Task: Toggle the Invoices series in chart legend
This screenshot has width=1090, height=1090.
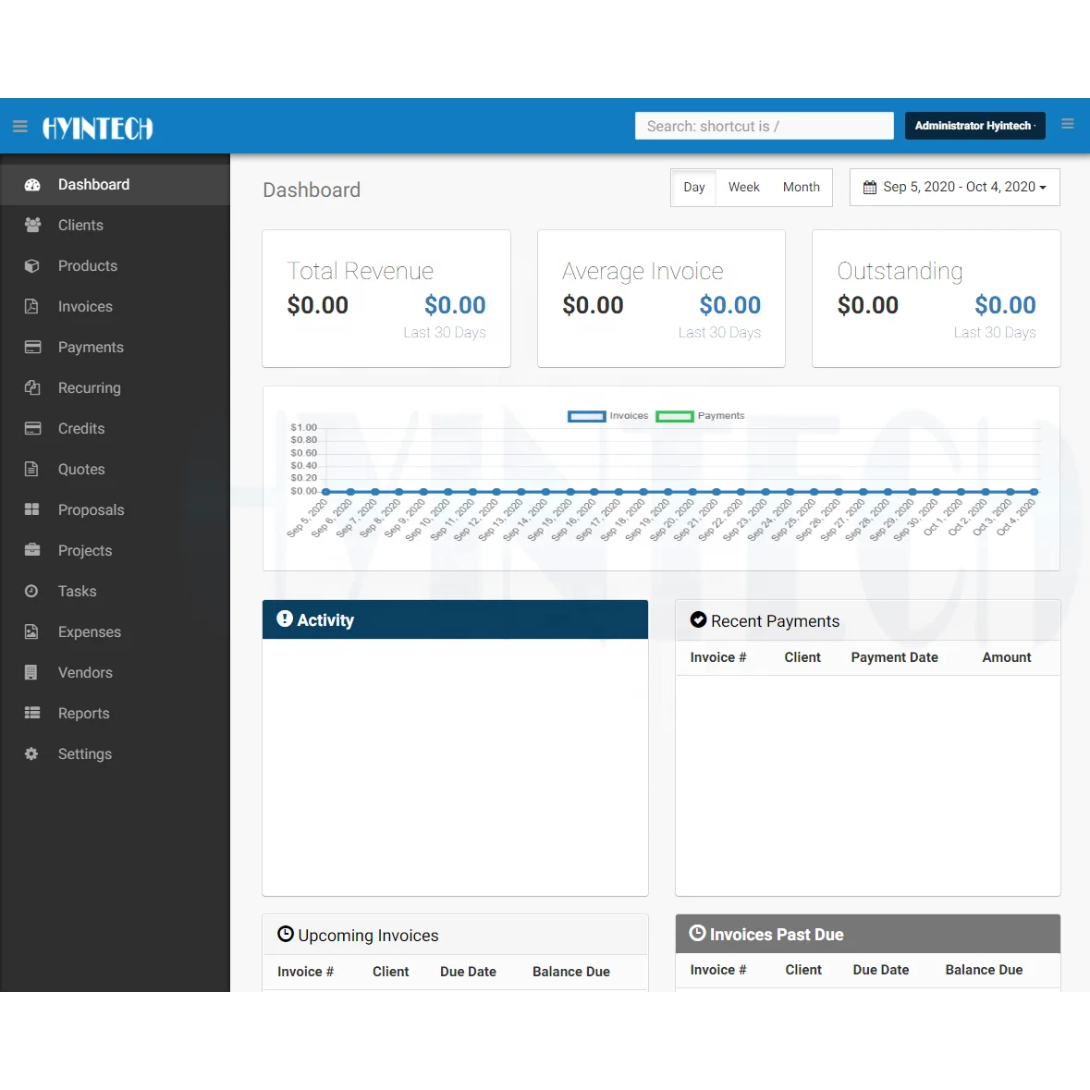Action: (608, 416)
